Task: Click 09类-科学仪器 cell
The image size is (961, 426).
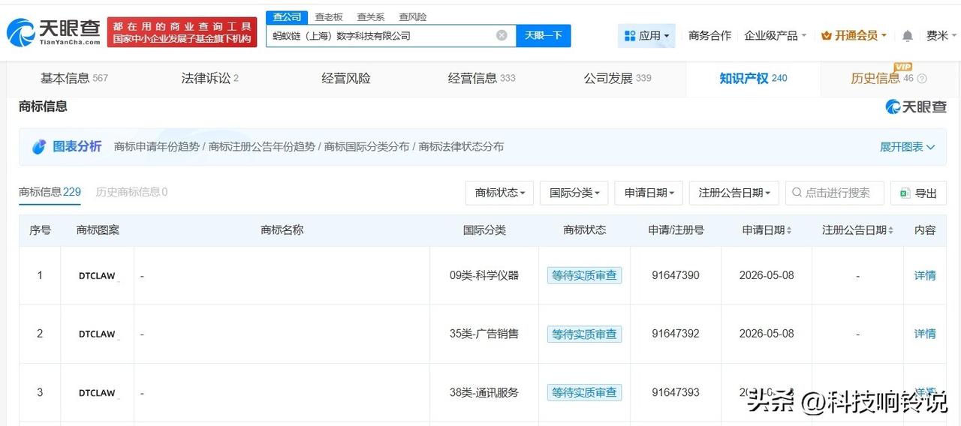Action: point(484,275)
